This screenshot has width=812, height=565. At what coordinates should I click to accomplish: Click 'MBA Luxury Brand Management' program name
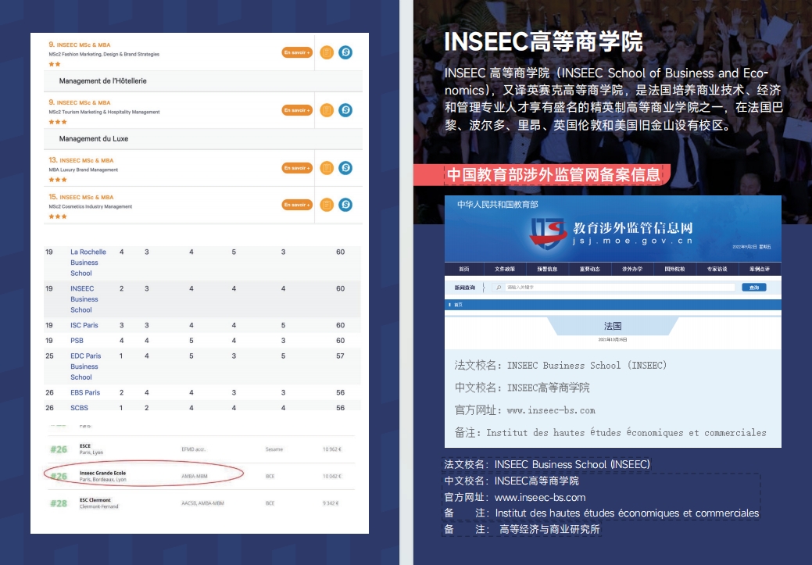coord(84,170)
